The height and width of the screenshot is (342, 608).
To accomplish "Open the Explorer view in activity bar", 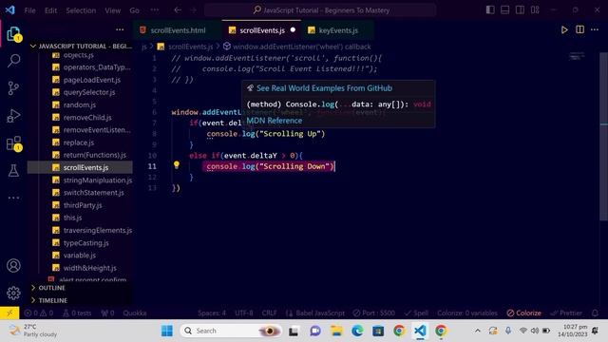I will pos(13,34).
